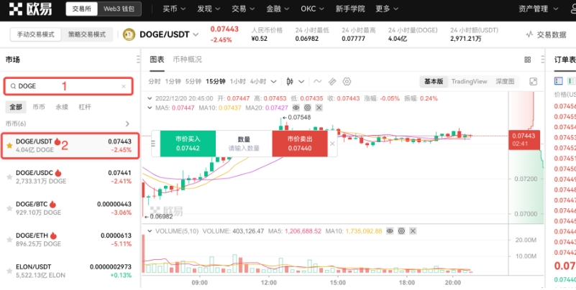Favorite the DOGE/USDC pair star
The image size is (576, 290).
[x=9, y=177]
